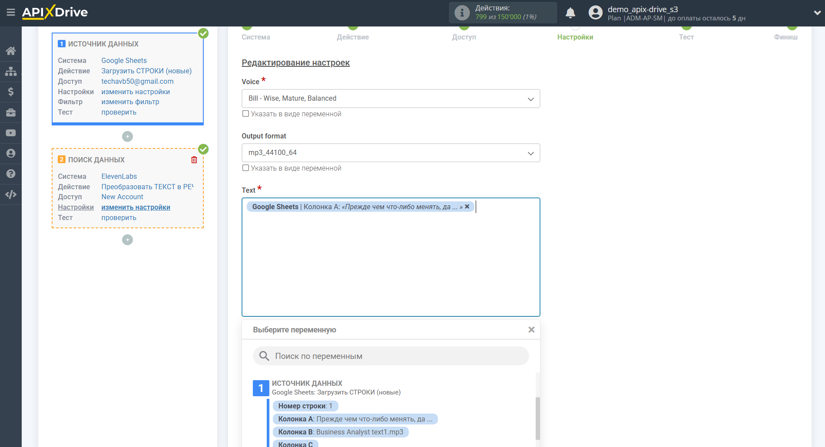Open the home icon in sidebar
This screenshot has height=447, width=825.
coord(11,51)
